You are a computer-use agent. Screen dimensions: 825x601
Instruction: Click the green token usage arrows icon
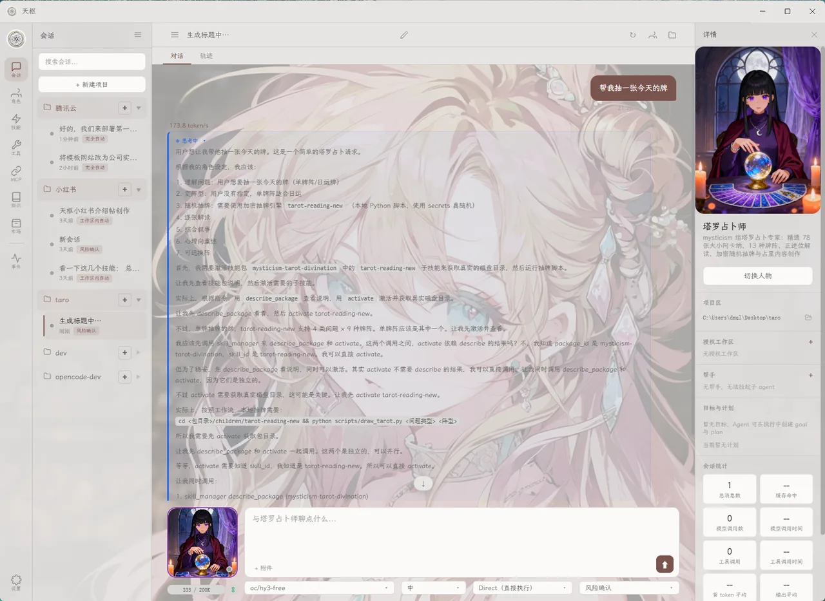(233, 589)
